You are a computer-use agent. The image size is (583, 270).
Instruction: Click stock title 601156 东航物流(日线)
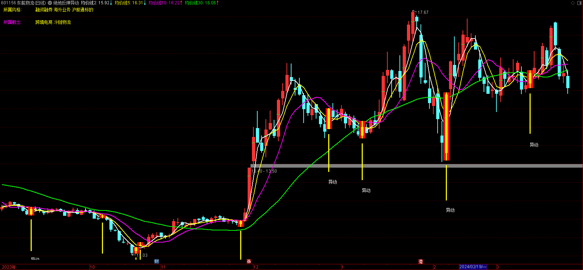click(x=23, y=3)
